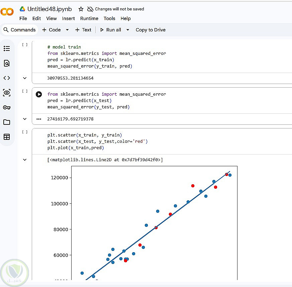Click code line "mean_squared_error(y_train, pred)"

coord(90,66)
